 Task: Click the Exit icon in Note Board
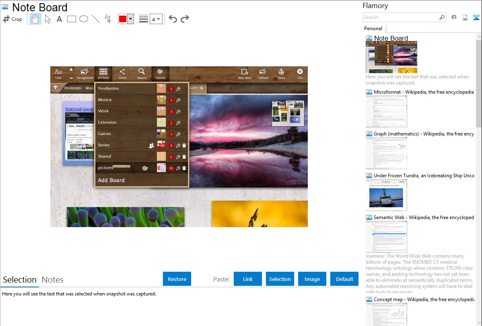[x=300, y=74]
